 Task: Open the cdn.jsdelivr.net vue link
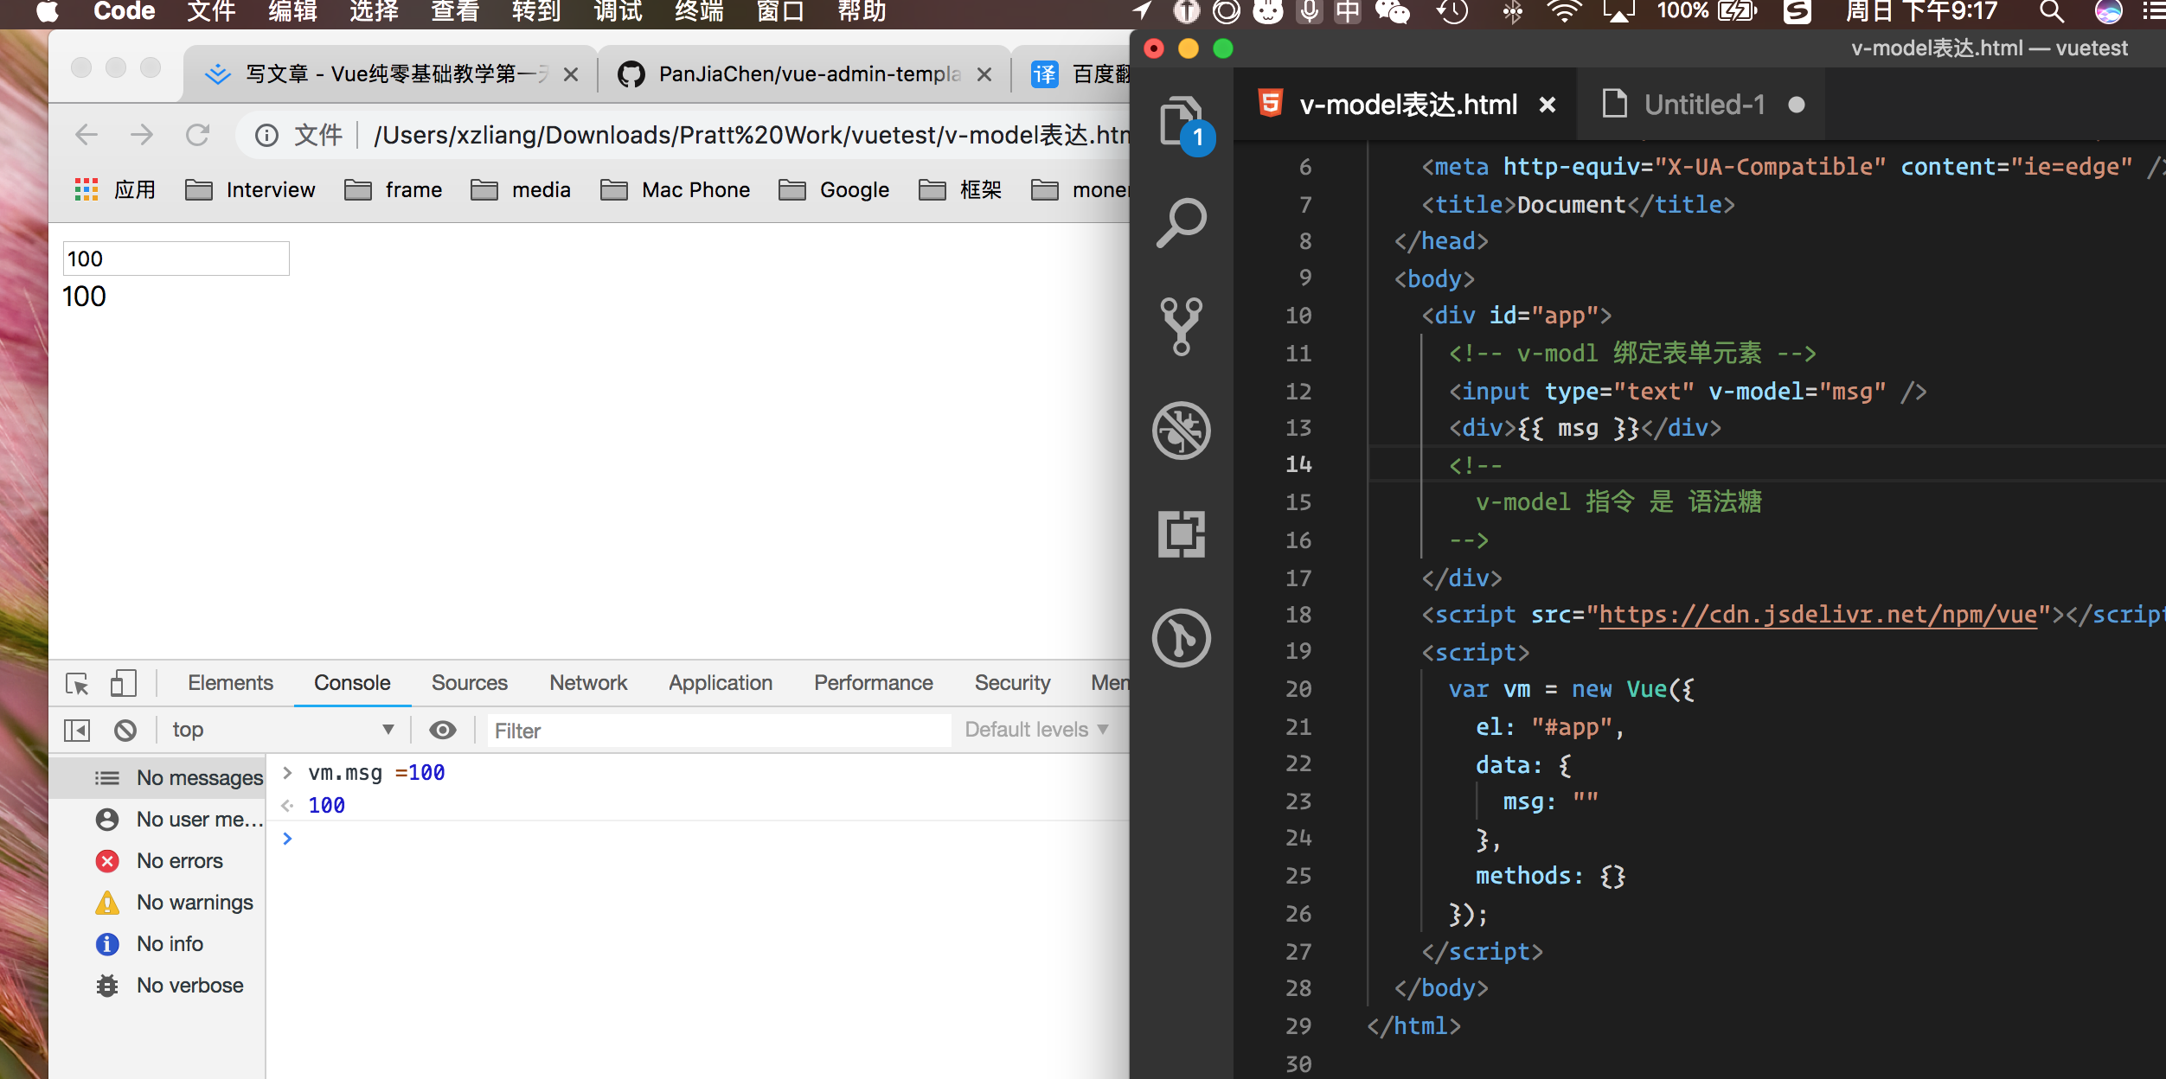pyautogui.click(x=1817, y=615)
